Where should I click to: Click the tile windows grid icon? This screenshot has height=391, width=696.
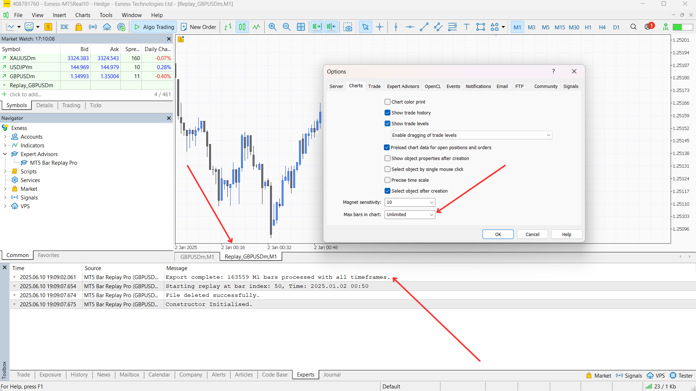301,27
